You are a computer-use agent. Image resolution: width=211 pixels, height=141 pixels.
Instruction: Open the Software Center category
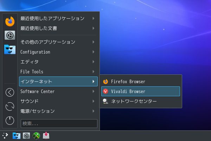[58, 91]
